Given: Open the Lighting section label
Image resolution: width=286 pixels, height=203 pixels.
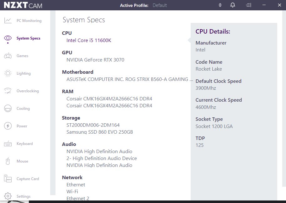Looking at the screenshot, I should pyautogui.click(x=24, y=73).
